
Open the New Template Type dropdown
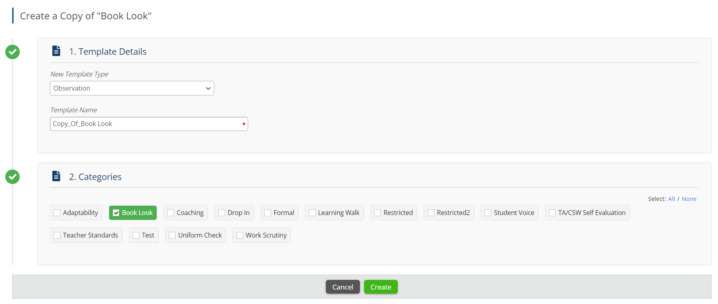pyautogui.click(x=132, y=88)
